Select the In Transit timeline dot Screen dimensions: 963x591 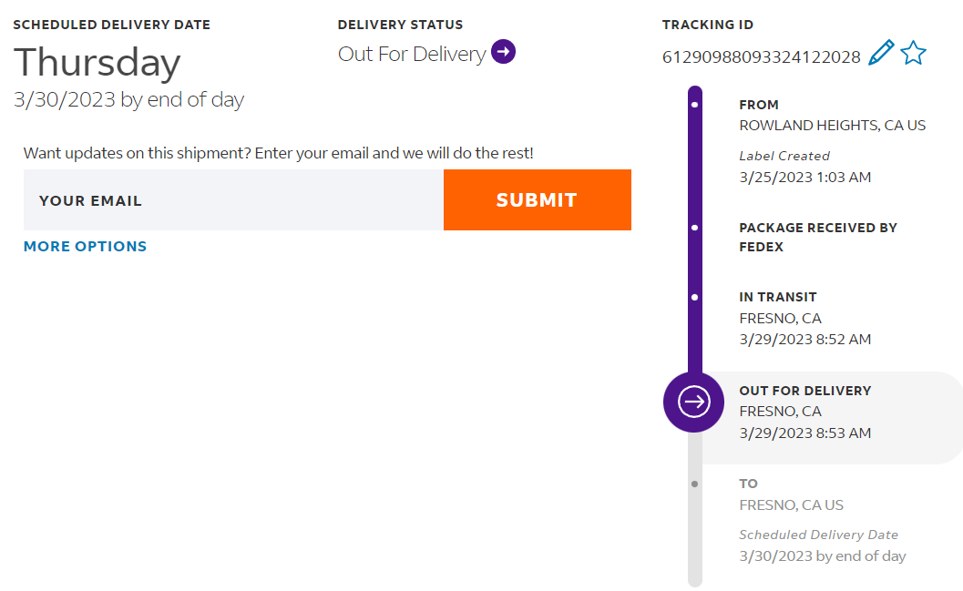point(695,297)
